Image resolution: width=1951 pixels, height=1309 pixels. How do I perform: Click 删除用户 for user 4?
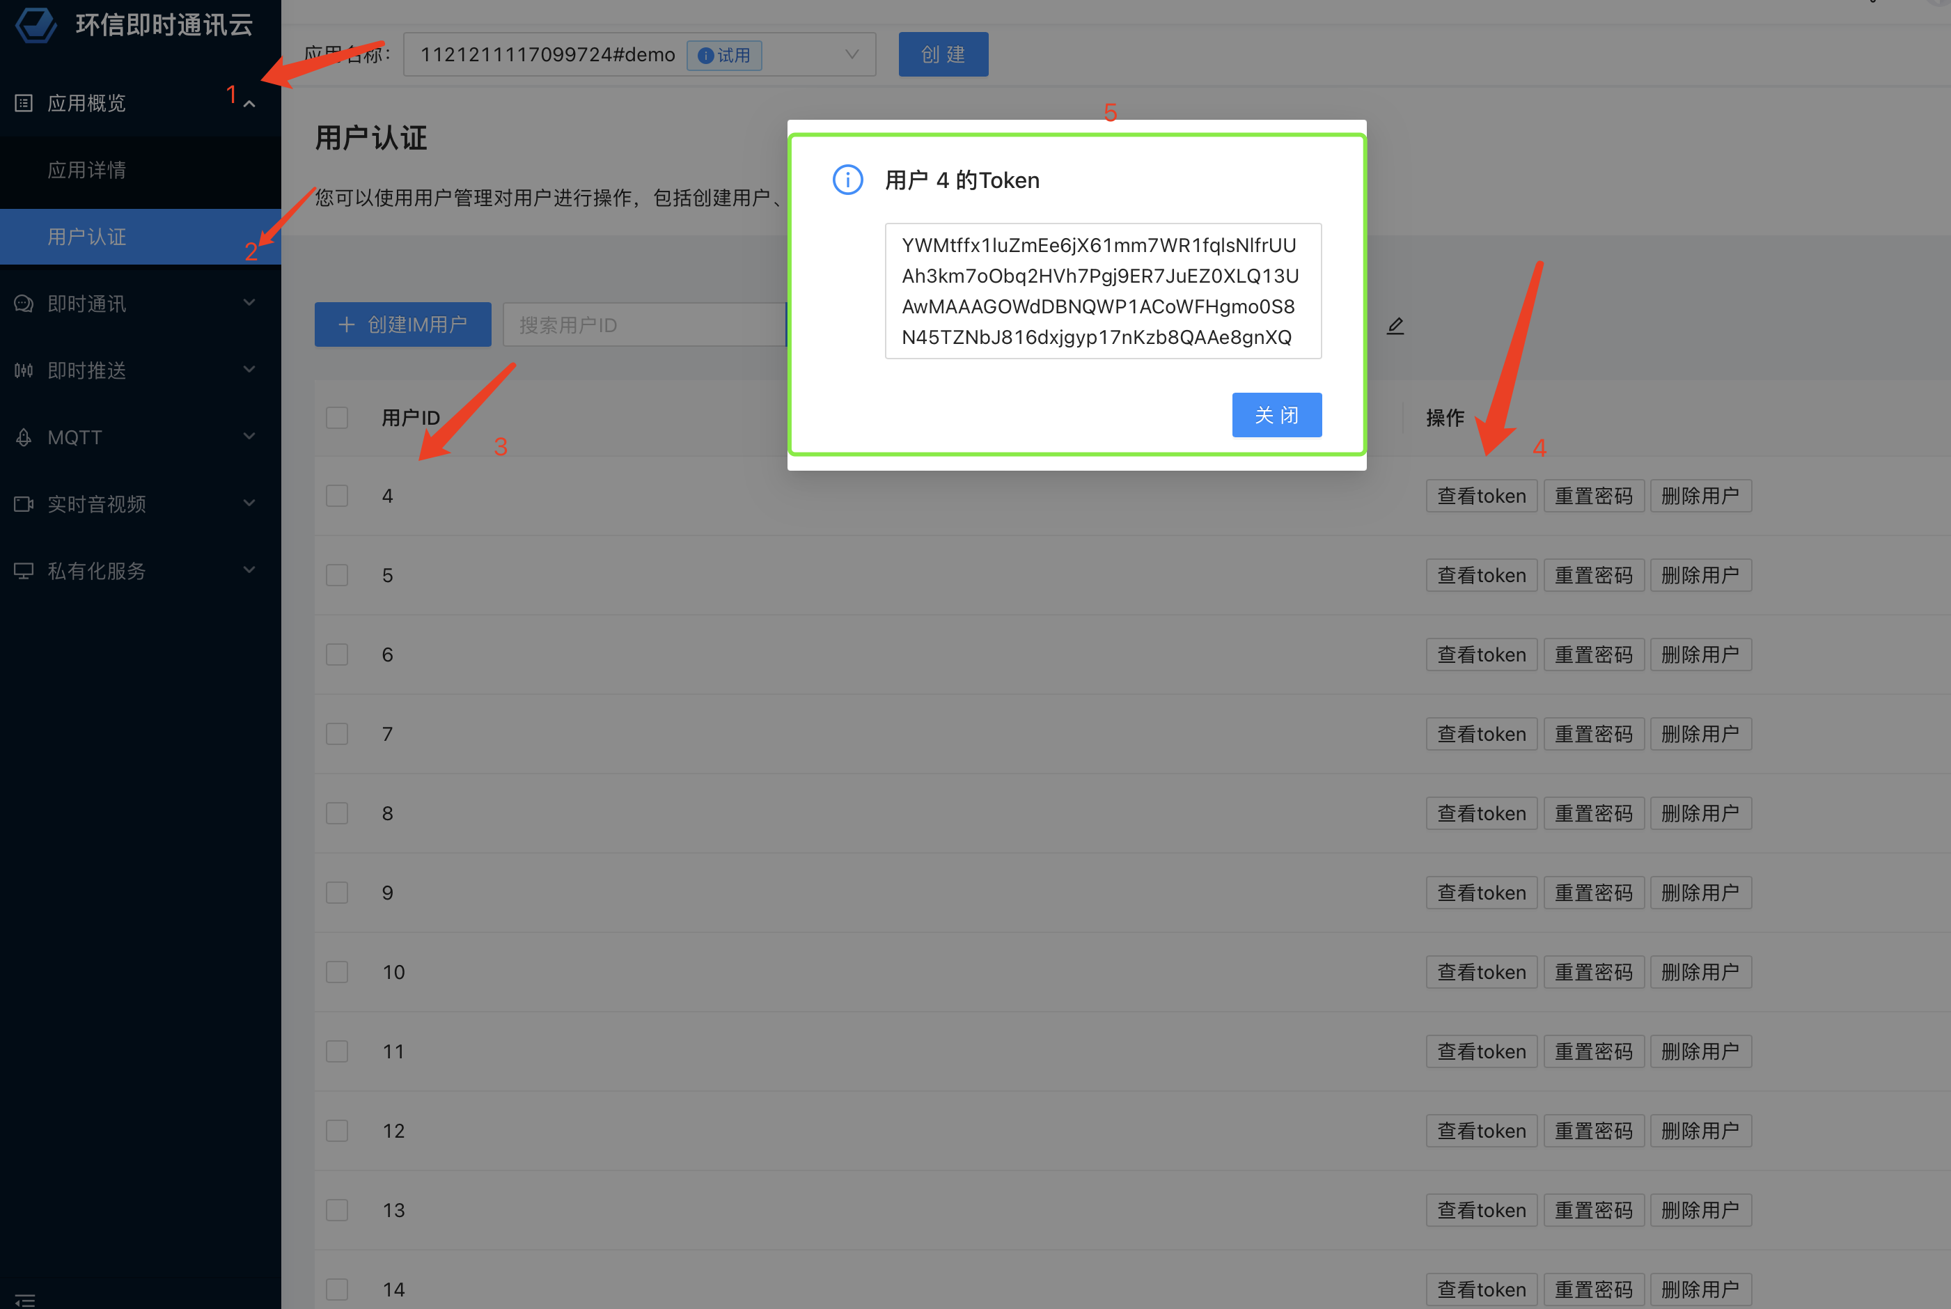[x=1700, y=496]
